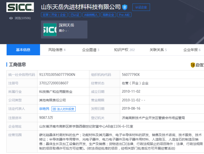
Task: Click the A级纳税人 tag
Action: [x=91, y=15]
